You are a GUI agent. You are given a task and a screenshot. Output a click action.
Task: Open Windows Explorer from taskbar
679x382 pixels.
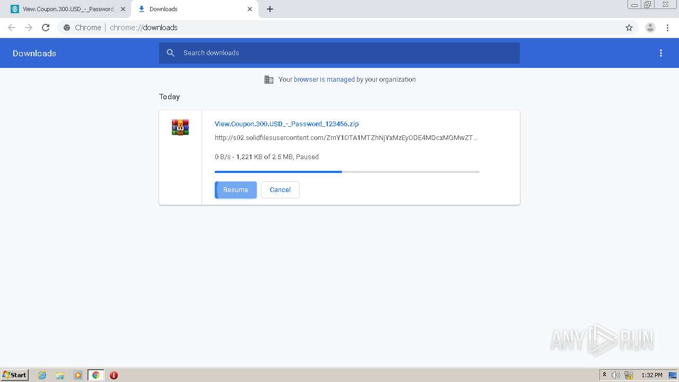coord(60,375)
